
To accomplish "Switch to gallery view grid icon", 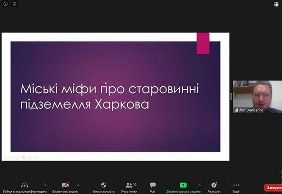I will coord(276,4).
